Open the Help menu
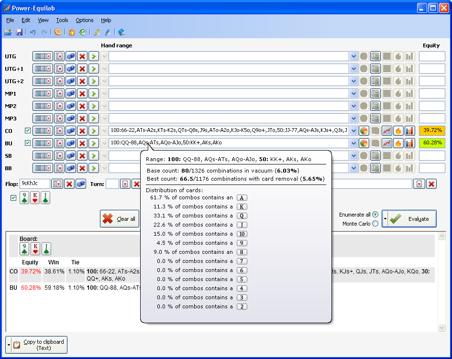The width and height of the screenshot is (452, 359). coord(106,20)
